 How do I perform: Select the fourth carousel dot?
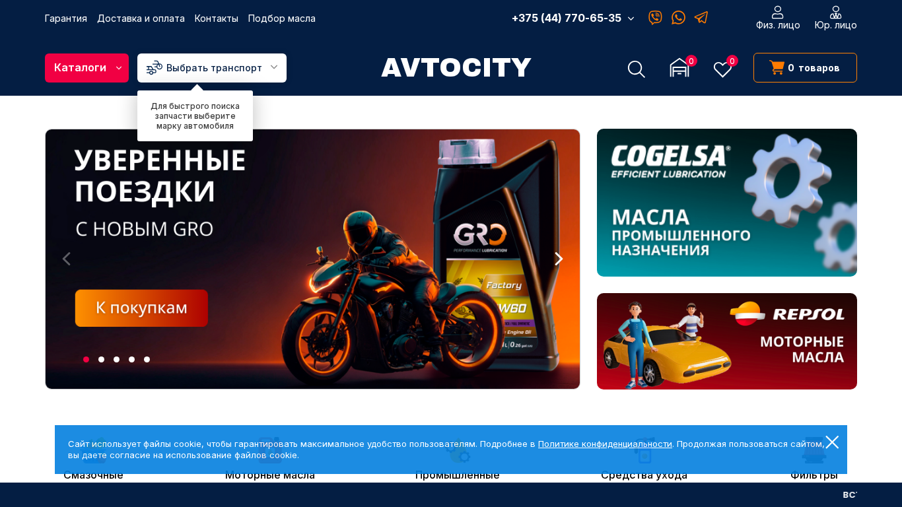[131, 359]
